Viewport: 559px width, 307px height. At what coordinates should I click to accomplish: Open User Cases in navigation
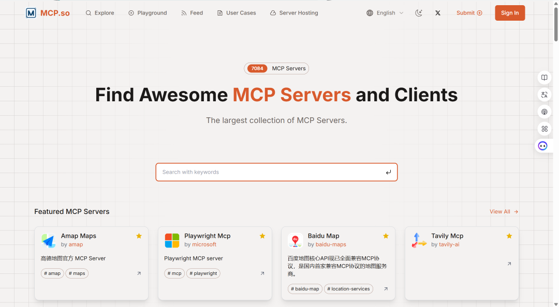point(237,13)
